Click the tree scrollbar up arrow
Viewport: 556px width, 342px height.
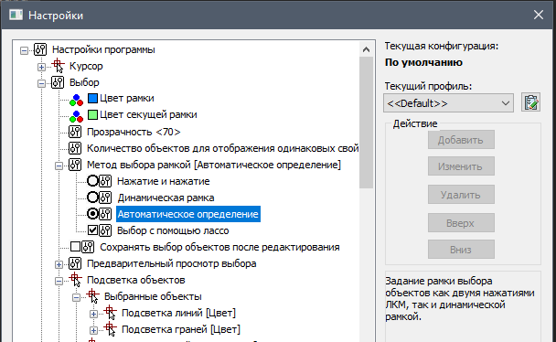pos(367,49)
